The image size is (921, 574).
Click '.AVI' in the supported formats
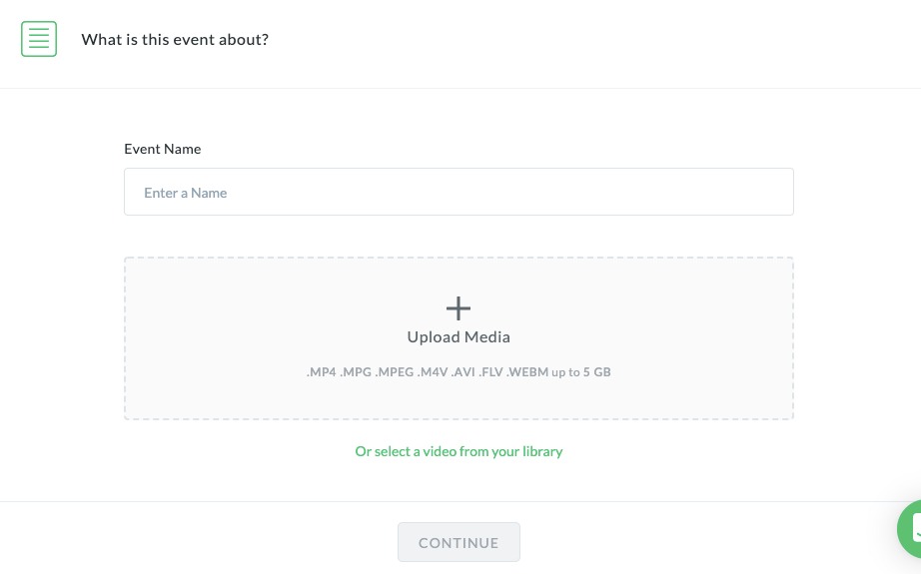(x=462, y=372)
